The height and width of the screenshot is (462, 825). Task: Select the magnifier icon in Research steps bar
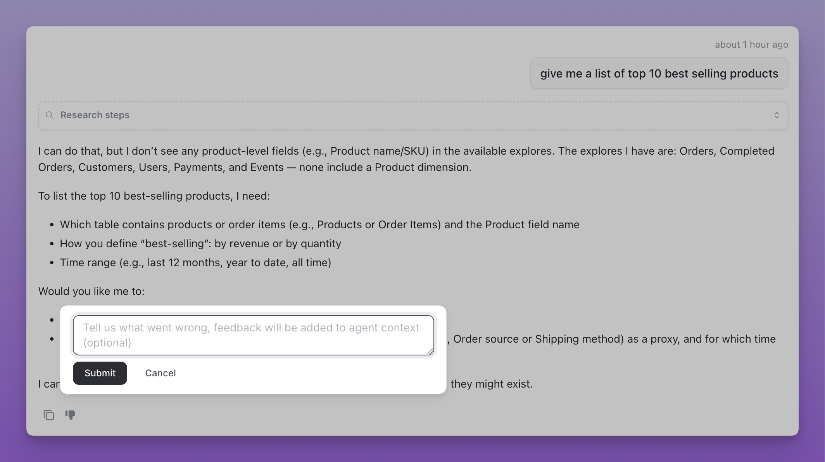(x=50, y=115)
